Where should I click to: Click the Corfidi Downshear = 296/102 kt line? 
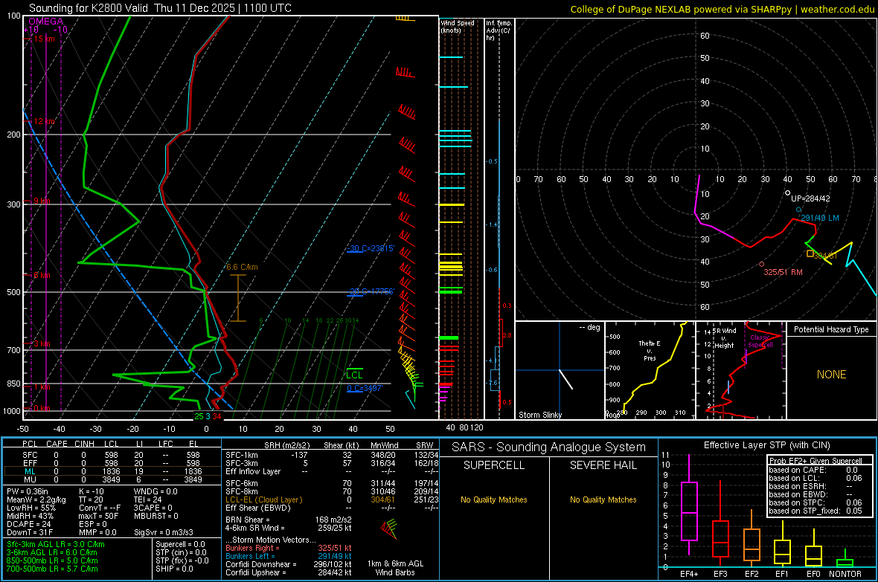point(289,564)
